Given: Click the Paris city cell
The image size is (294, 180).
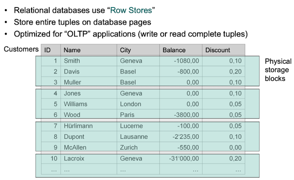Looking at the screenshot, I should pos(128,115).
